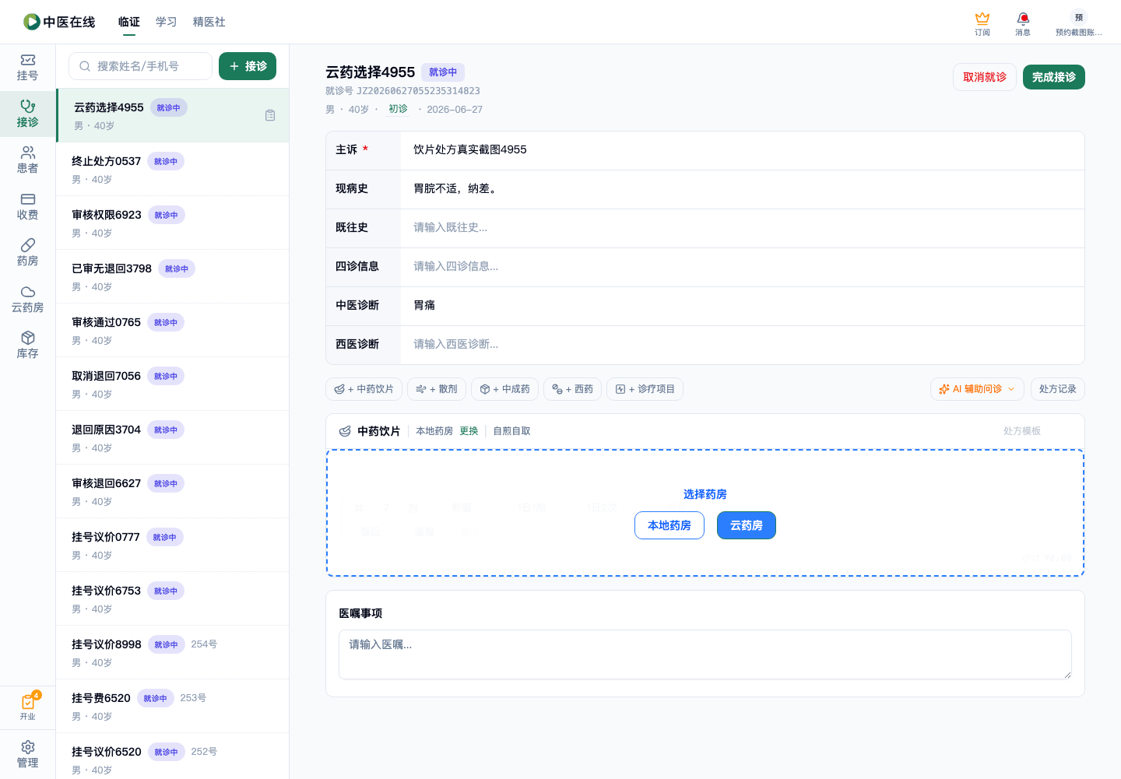Select patient 取消退回7056
This screenshot has width=1121, height=779.
tap(173, 384)
